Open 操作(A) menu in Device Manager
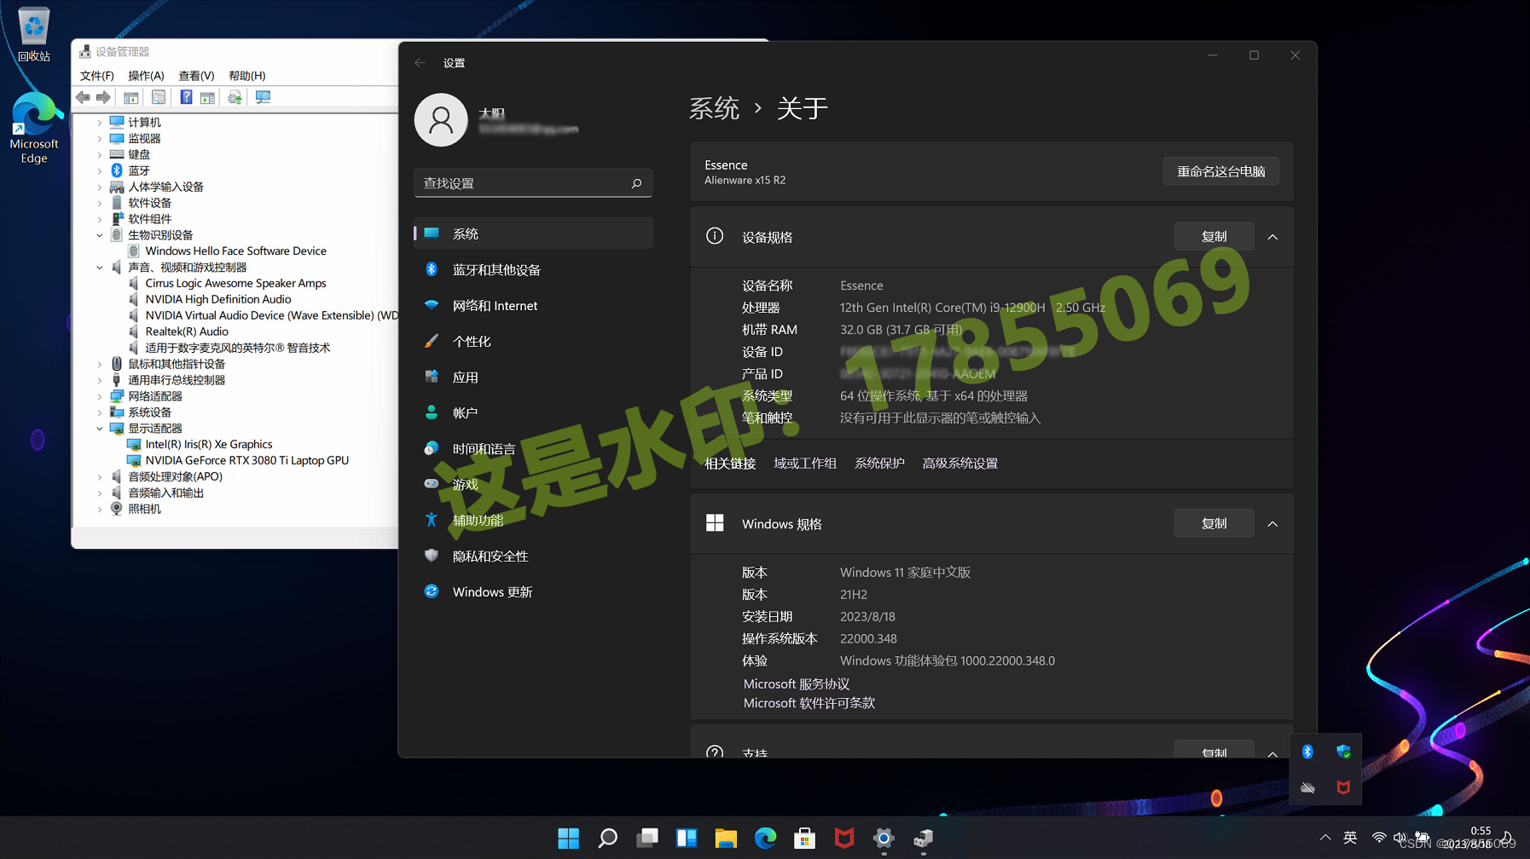This screenshot has height=859, width=1530. pyautogui.click(x=146, y=76)
